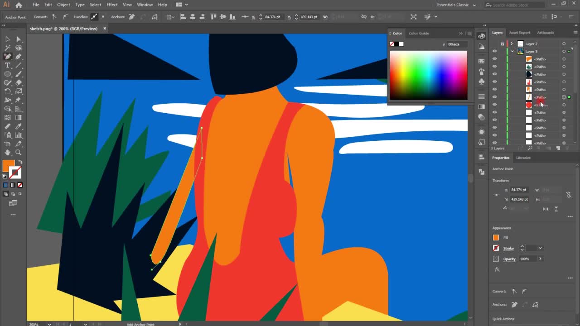Toggle the lock on Layer 2
Screen dimensions: 580x326
pos(502,44)
